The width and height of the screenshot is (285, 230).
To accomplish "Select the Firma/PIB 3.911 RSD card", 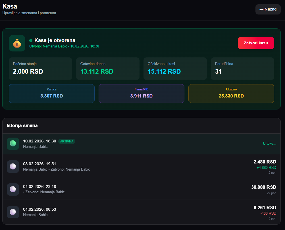I will coord(142,94).
